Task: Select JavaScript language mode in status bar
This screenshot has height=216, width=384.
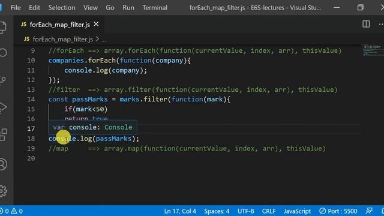Action: point(297,211)
